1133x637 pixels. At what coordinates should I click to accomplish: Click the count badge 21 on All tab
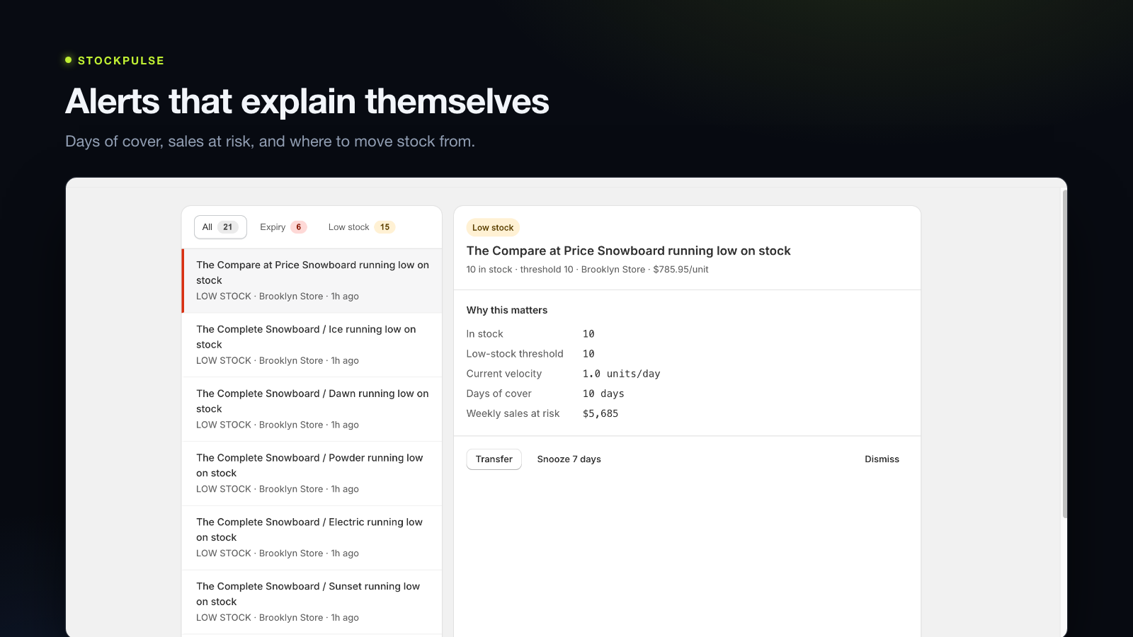[x=227, y=227]
